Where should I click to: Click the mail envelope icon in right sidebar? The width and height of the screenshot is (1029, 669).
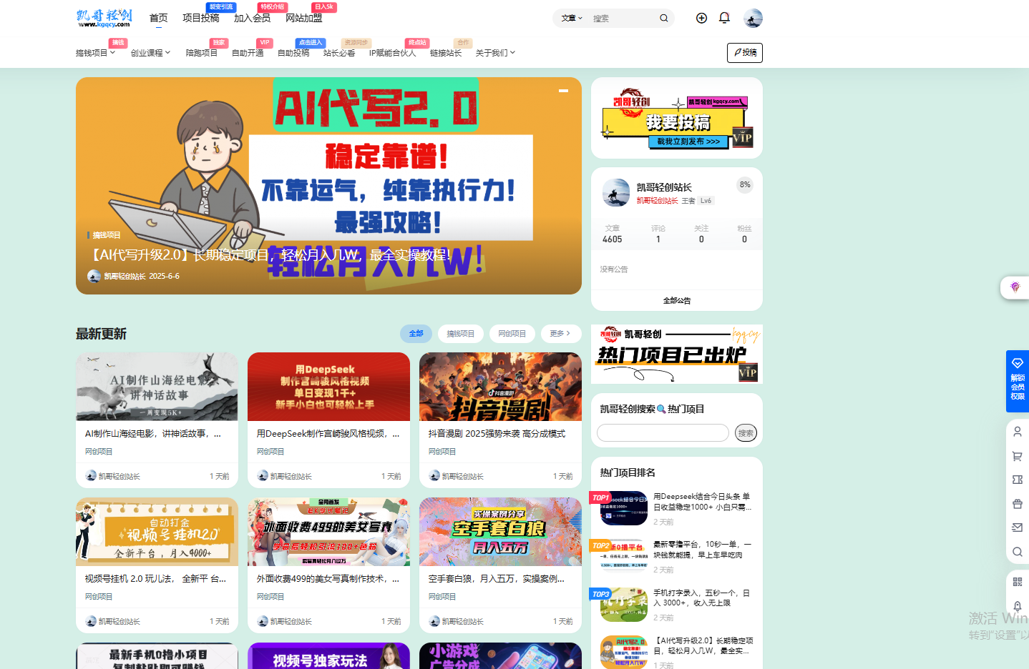tap(1018, 527)
